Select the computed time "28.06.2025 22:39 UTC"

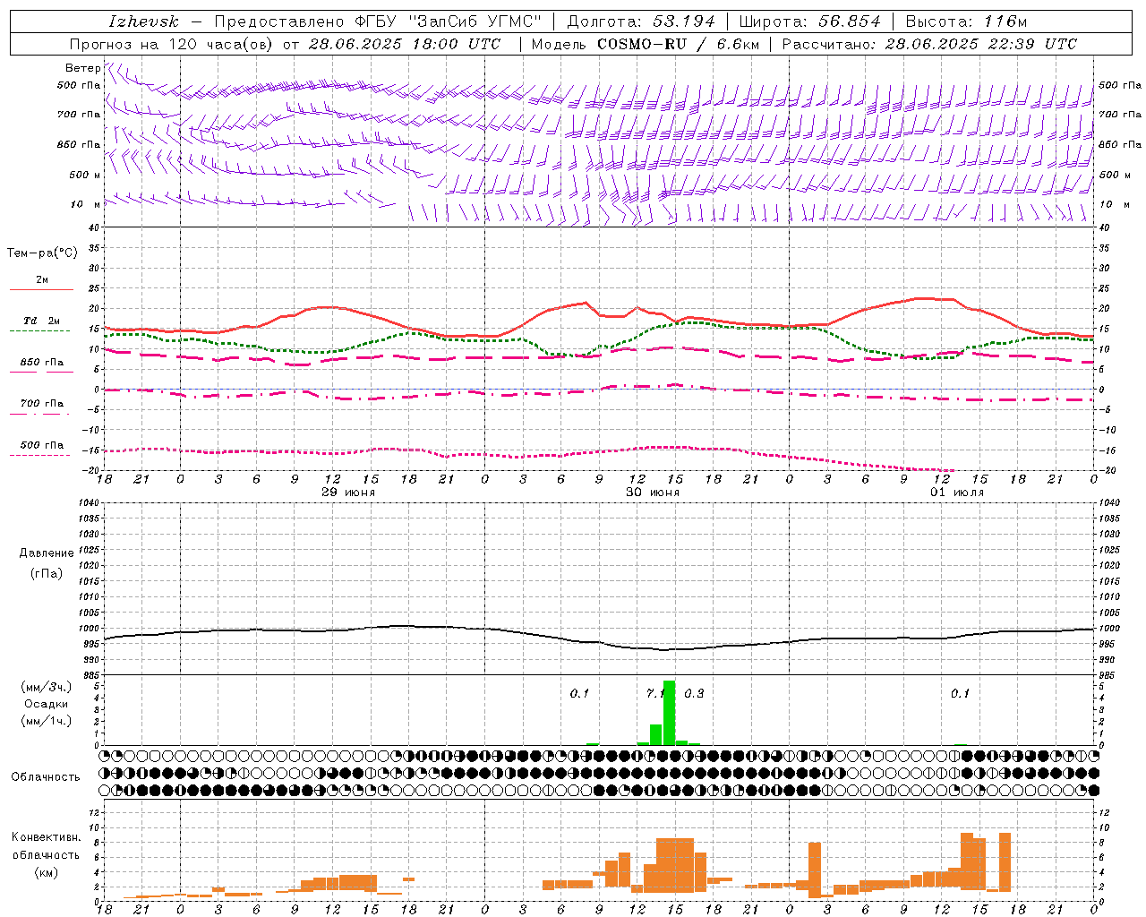pos(981,44)
